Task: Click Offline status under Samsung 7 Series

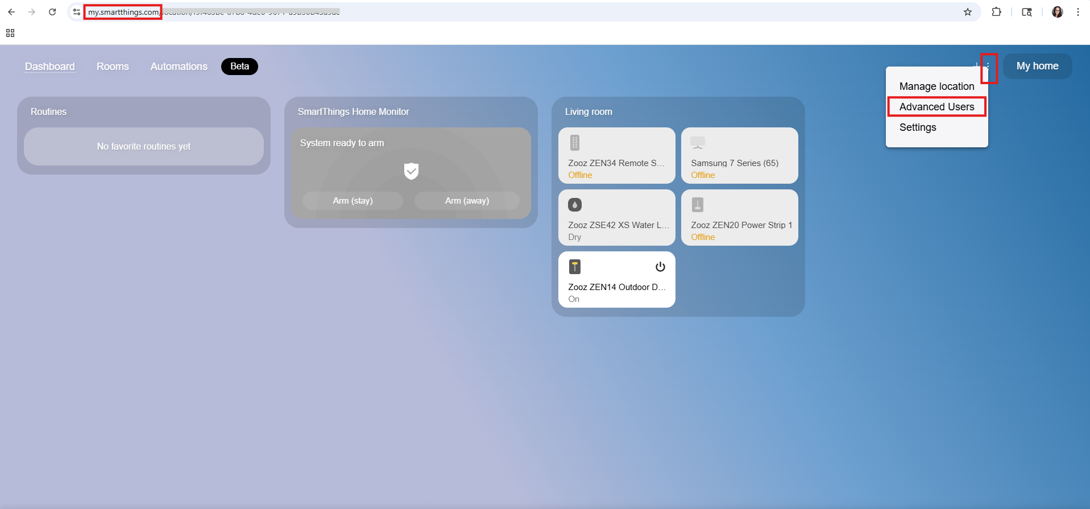Action: pyautogui.click(x=703, y=175)
